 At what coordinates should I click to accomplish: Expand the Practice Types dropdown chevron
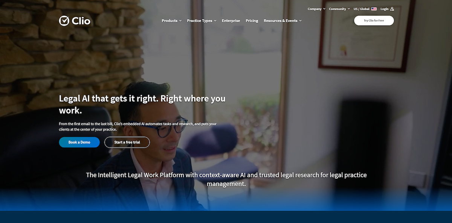(215, 21)
